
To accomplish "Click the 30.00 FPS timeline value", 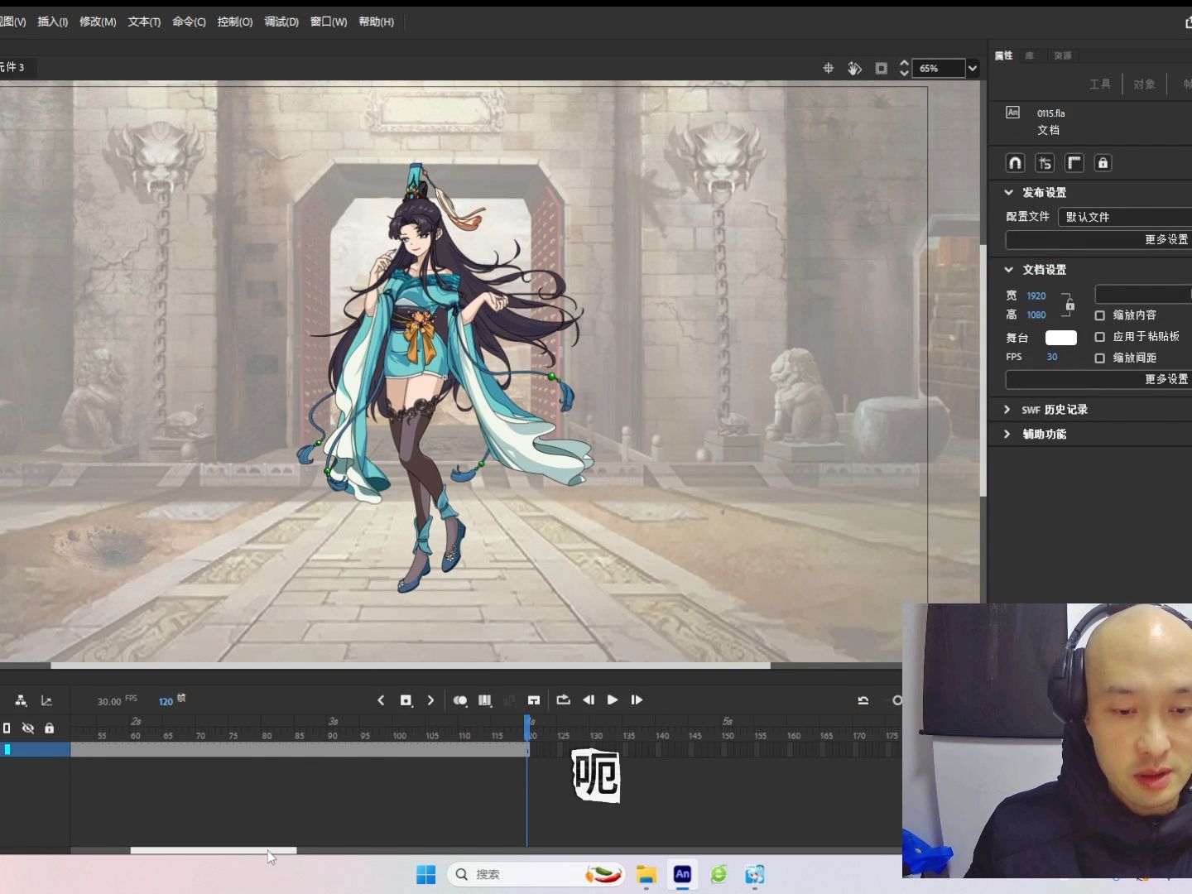I will pyautogui.click(x=109, y=701).
